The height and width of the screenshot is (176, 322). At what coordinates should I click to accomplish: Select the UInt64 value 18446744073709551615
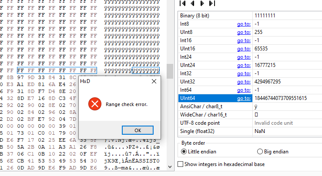[281, 98]
